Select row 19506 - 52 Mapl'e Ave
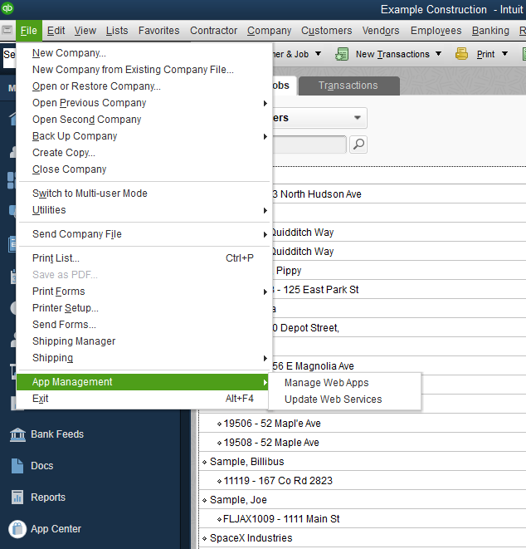Viewport: 526px width, 549px height. pos(363,424)
